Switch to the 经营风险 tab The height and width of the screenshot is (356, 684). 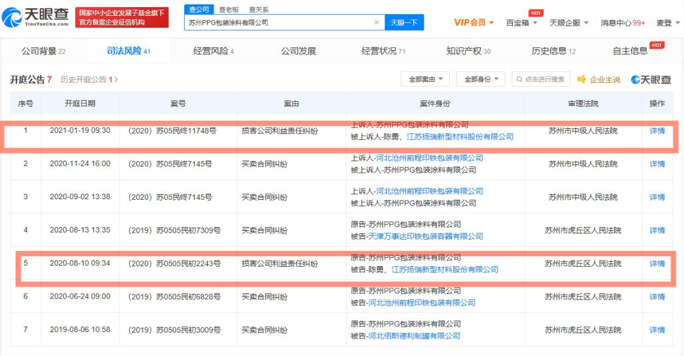coord(213,51)
